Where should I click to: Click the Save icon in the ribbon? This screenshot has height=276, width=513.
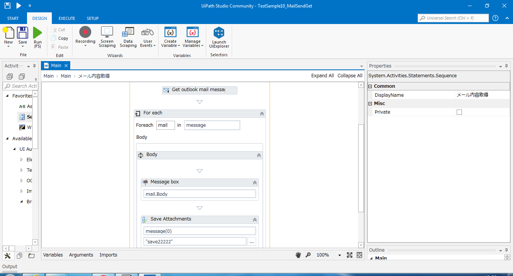23,33
